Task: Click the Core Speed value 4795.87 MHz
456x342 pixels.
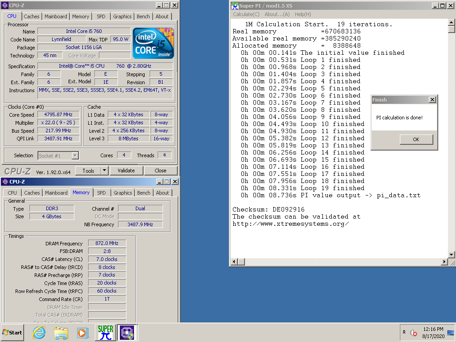Action: coord(58,114)
